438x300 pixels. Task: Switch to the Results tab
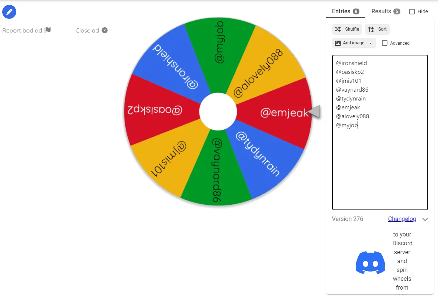tap(386, 11)
